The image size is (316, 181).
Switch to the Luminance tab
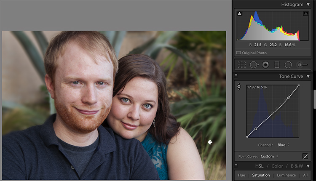coord(286,175)
